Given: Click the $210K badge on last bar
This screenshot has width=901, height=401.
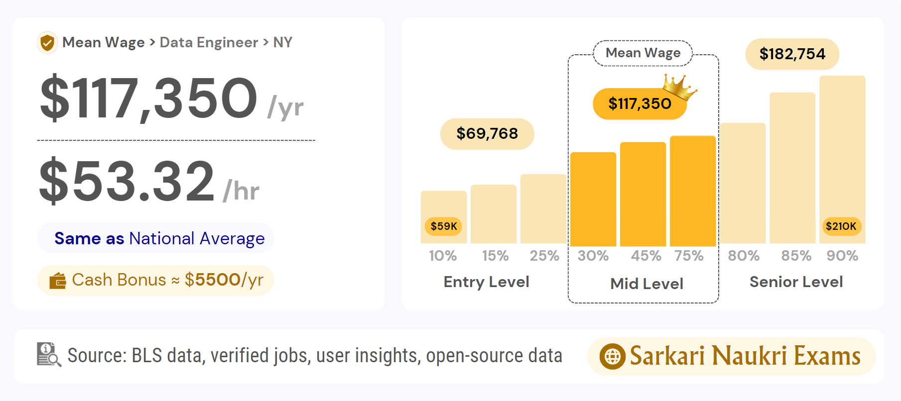Looking at the screenshot, I should coord(841,226).
